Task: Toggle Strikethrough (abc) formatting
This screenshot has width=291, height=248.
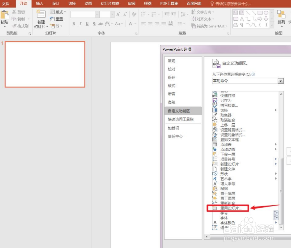Action: [101, 24]
